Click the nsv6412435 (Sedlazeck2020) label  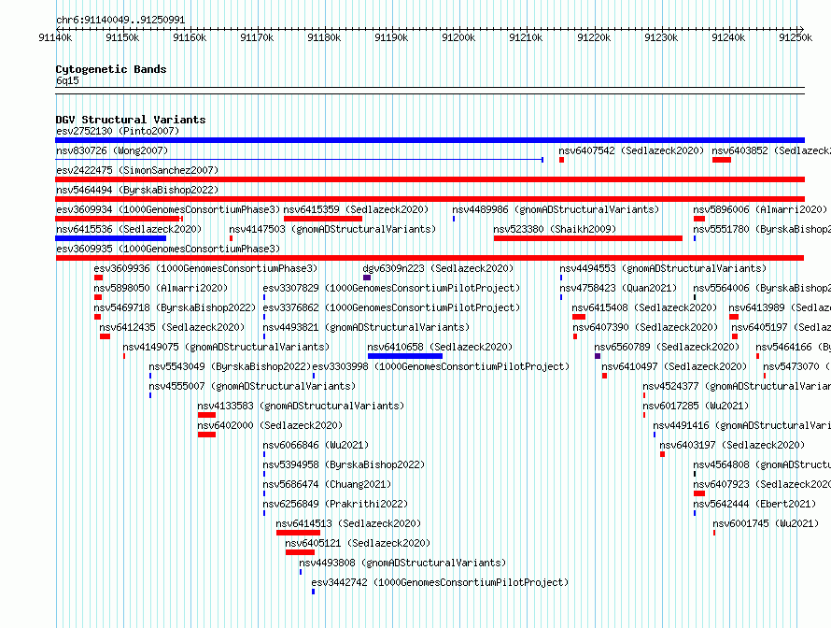point(172,327)
